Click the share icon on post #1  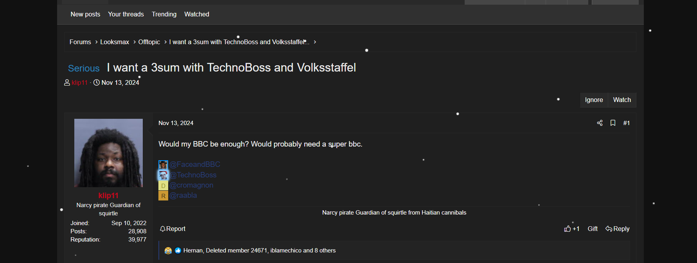pos(600,123)
